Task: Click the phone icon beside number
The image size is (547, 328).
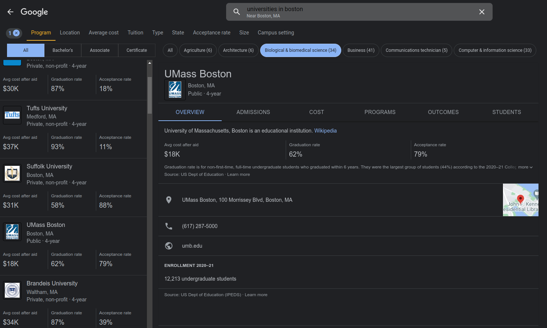Action: coord(169,226)
